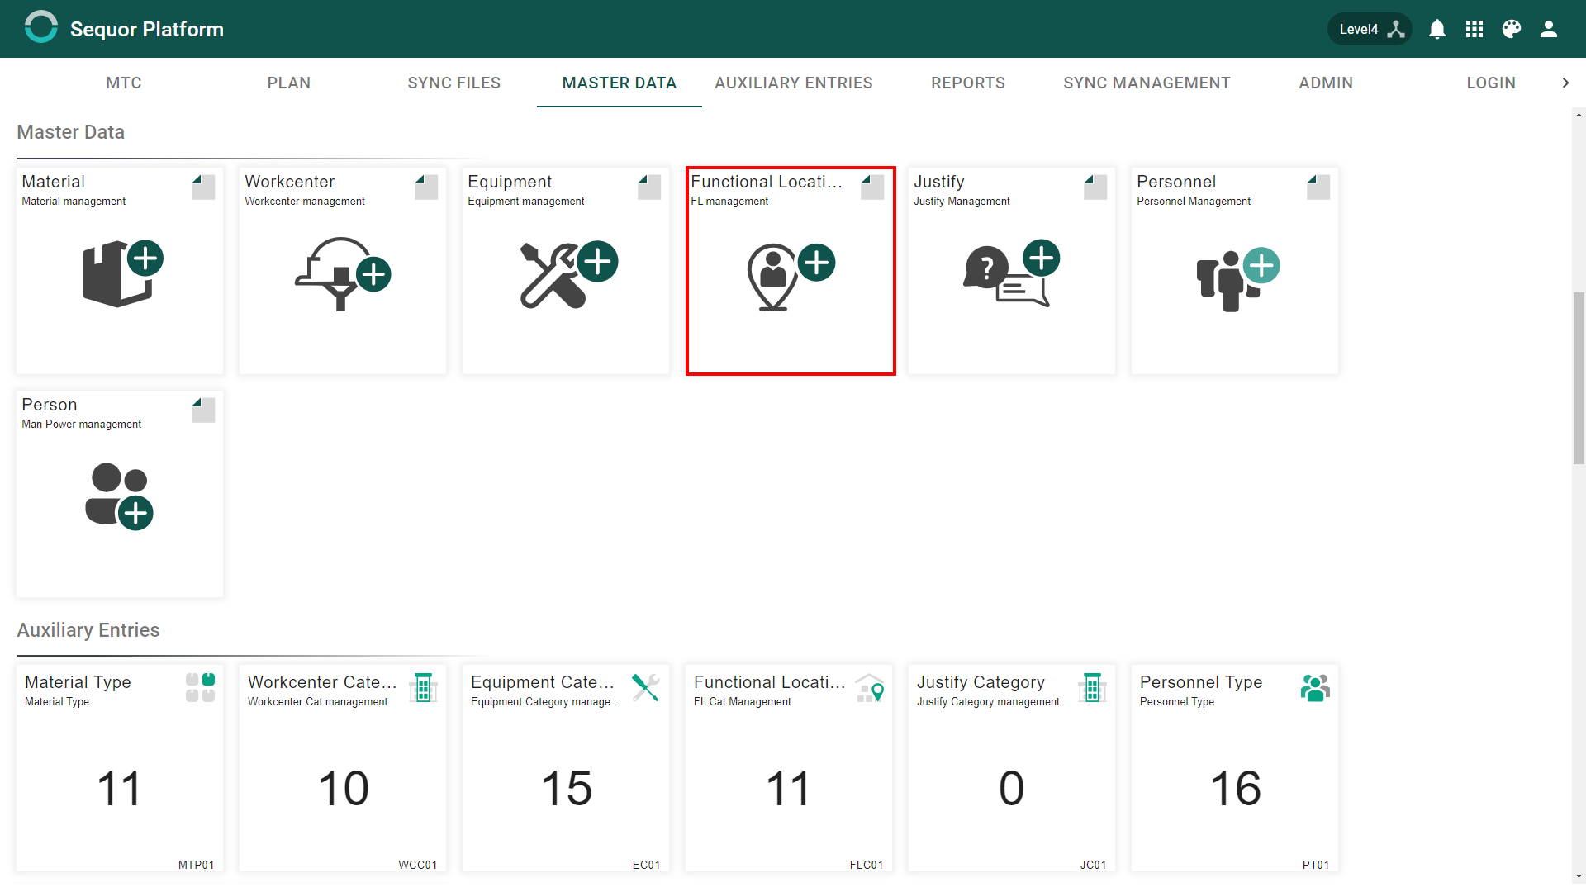Flip the Equipment card corner icon

[x=649, y=187]
